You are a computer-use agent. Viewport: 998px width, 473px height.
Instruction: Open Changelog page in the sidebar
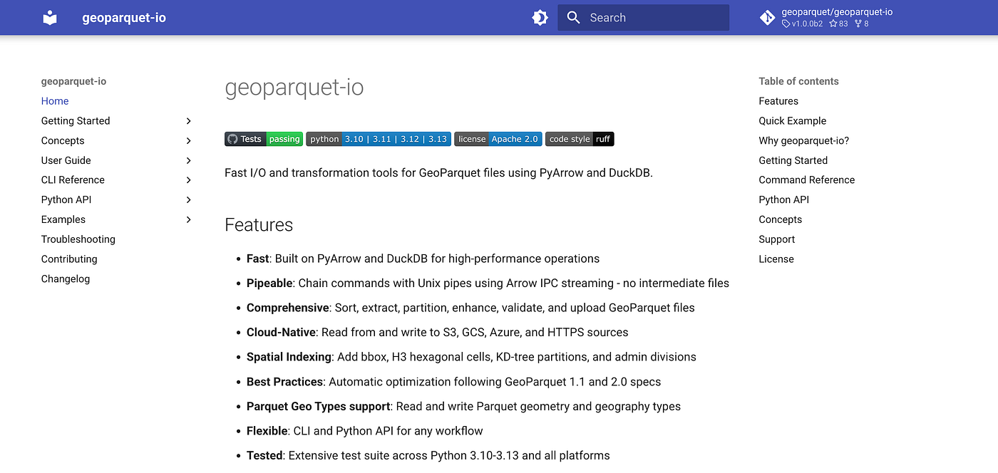66,279
